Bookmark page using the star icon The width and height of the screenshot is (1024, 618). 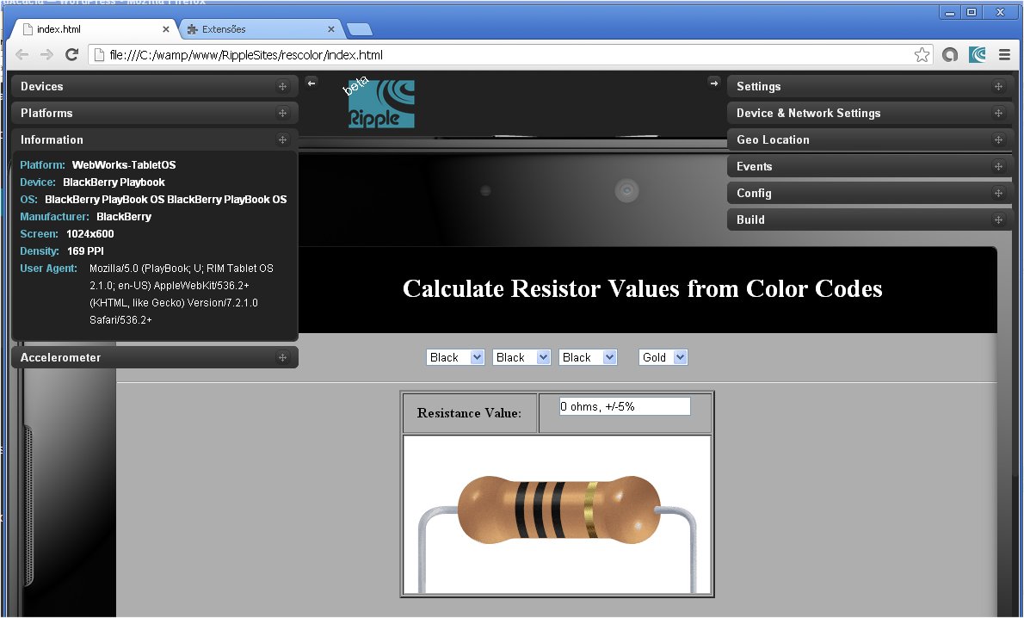[x=922, y=55]
